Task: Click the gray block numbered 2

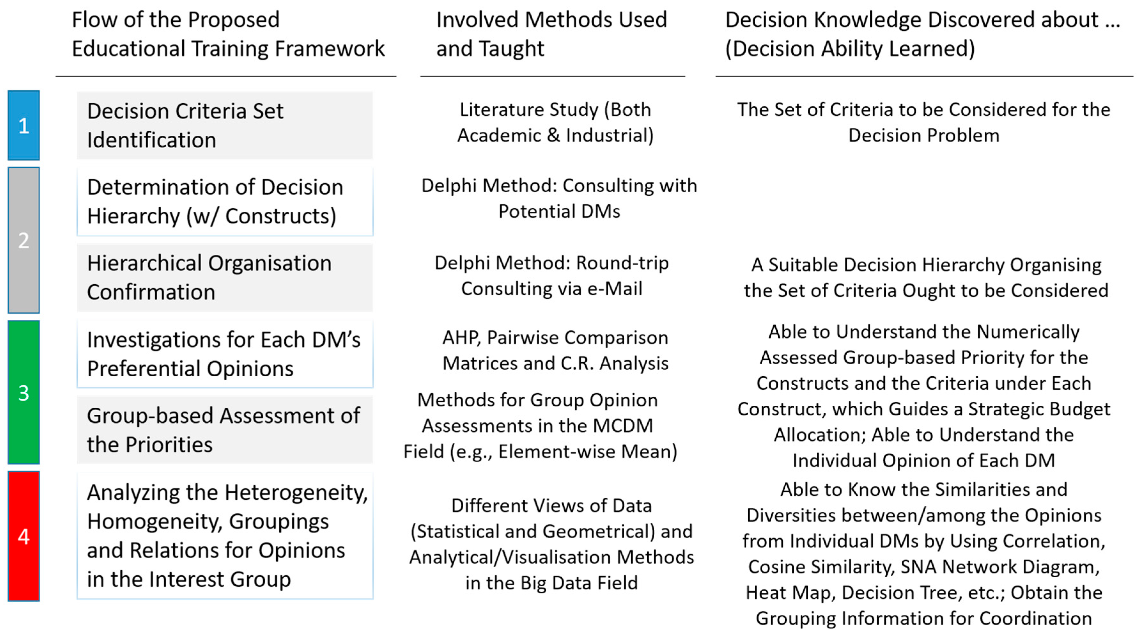Action: (24, 240)
